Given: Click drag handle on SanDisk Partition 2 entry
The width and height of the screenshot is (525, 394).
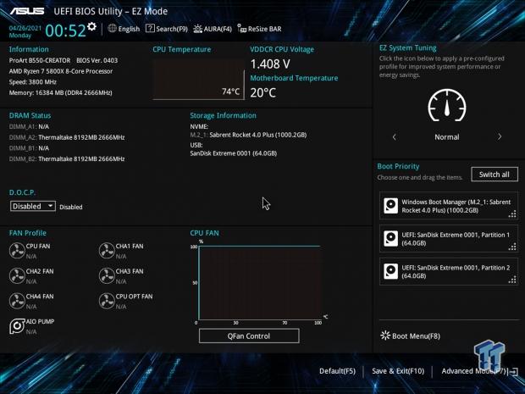Looking at the screenshot, I should (x=512, y=280).
